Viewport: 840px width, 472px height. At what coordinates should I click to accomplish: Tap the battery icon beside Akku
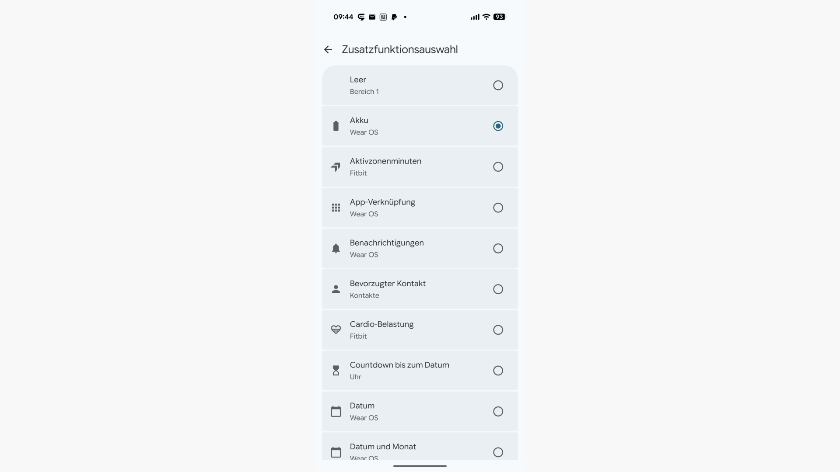(336, 126)
